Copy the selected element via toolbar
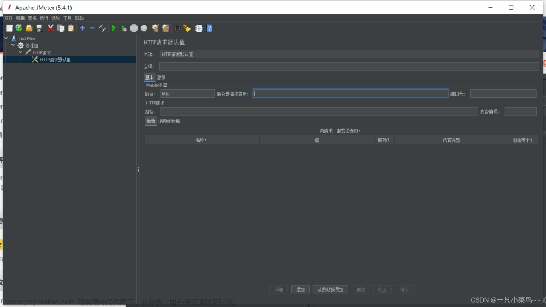The width and height of the screenshot is (546, 307). coord(61,28)
